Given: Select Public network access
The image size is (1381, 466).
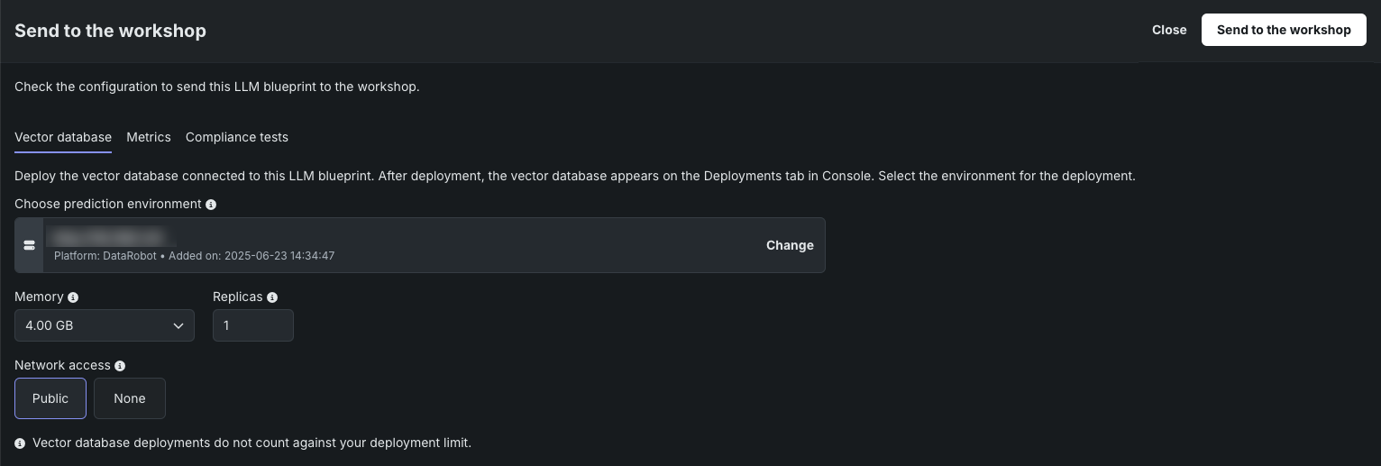Looking at the screenshot, I should point(50,398).
